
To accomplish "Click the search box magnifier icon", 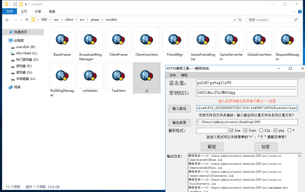I will pos(296,19).
